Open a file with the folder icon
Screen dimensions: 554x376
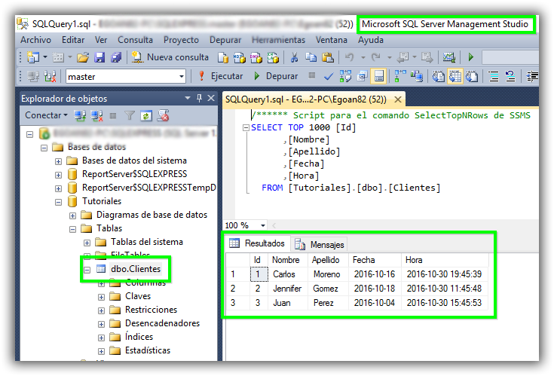point(83,57)
